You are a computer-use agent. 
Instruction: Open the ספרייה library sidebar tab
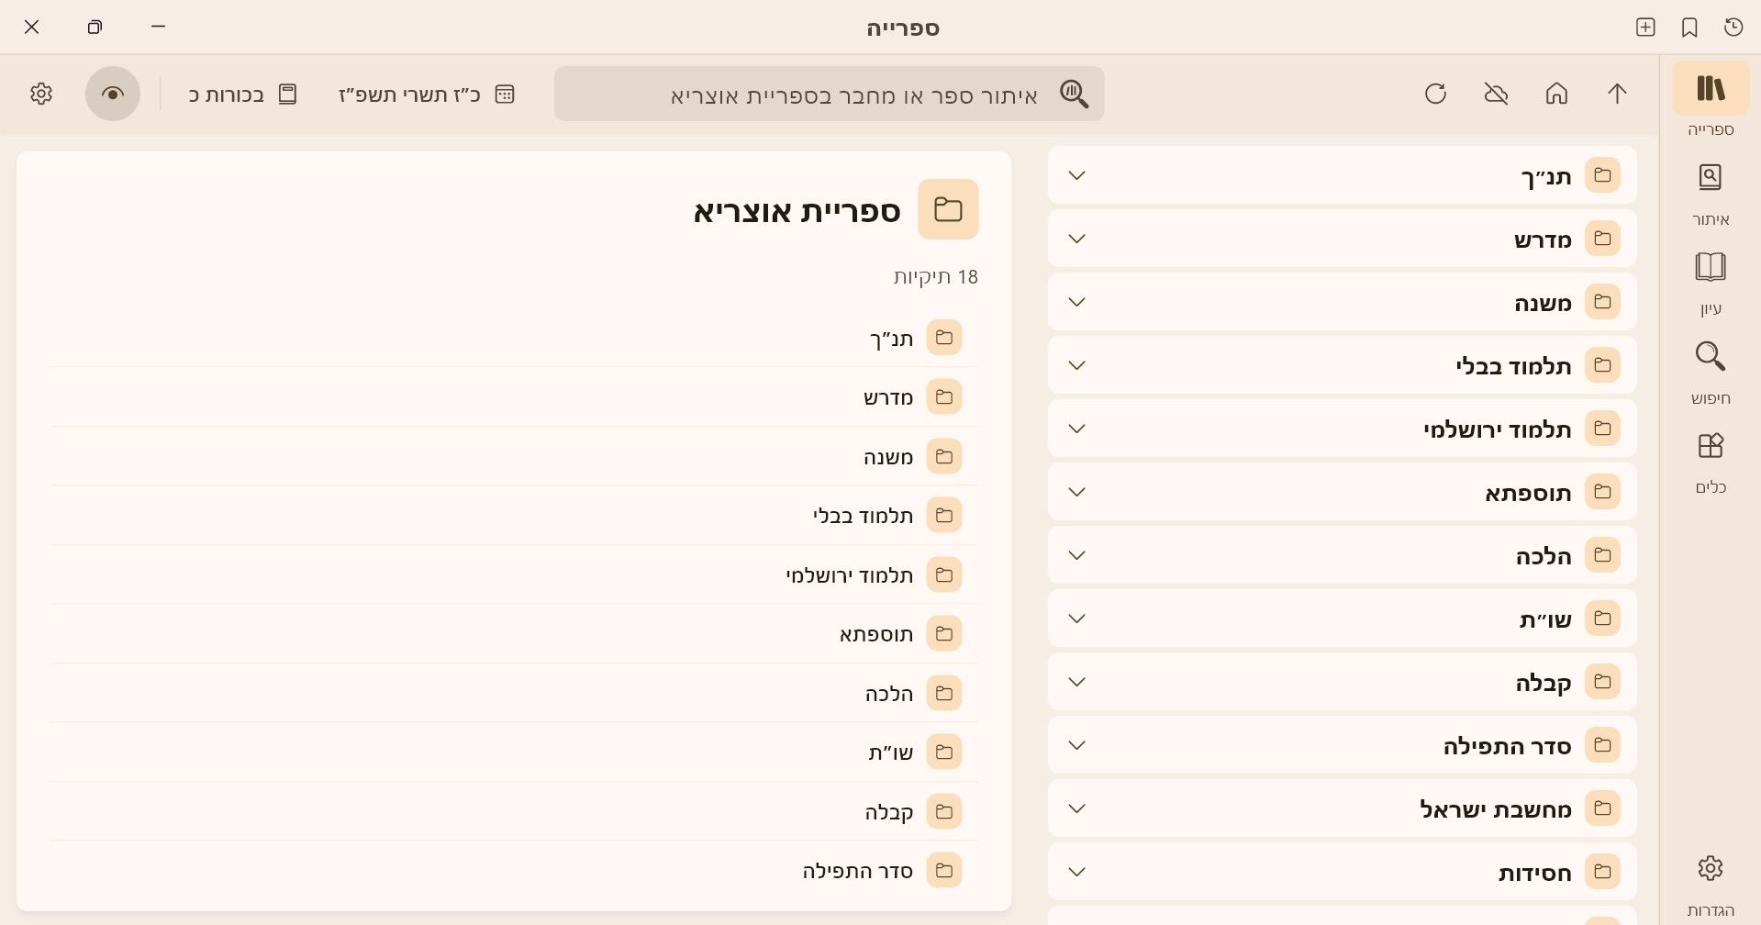[x=1710, y=101]
